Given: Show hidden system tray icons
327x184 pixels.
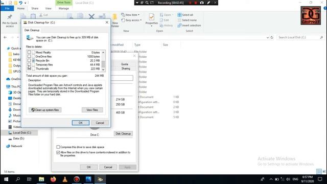Looking at the screenshot, I should pyautogui.click(x=271, y=179).
